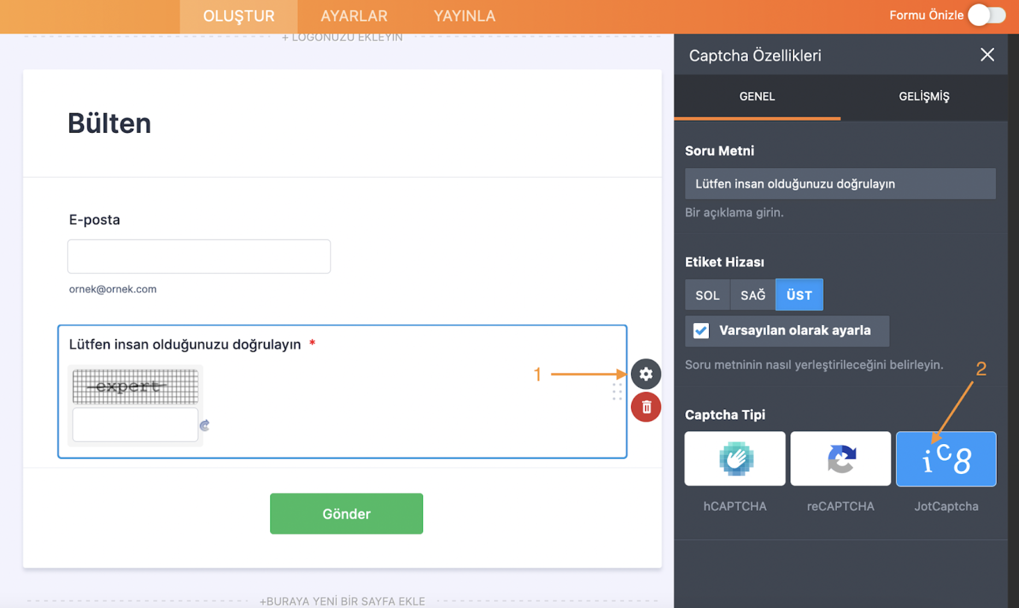This screenshot has height=608, width=1019.
Task: Click +BURAYA YENİ BİR SAYFA EKLE link
Action: [342, 601]
